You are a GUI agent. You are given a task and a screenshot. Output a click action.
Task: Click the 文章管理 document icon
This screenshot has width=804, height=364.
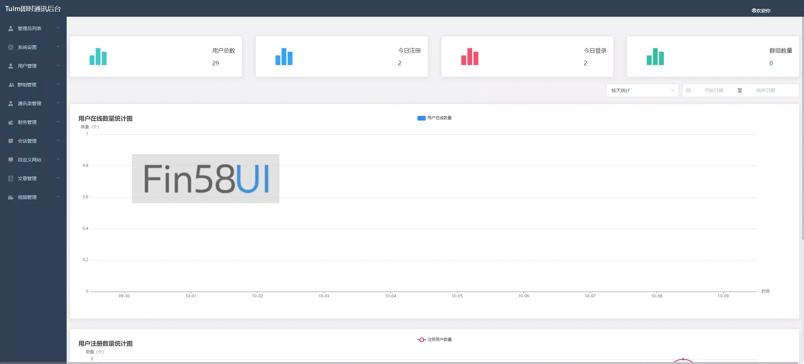click(11, 178)
